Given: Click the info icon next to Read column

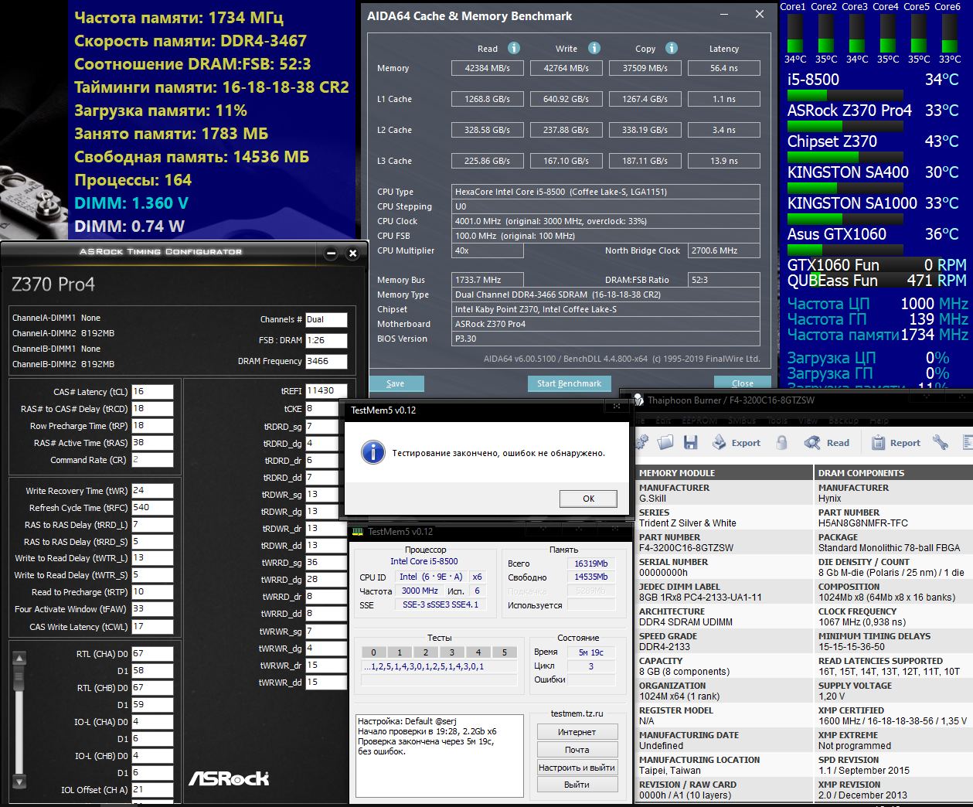Looking at the screenshot, I should 514,48.
